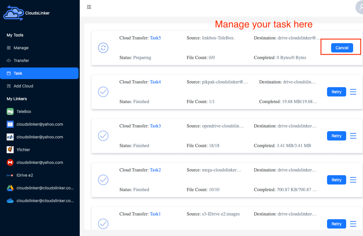Viewport: 363px width, 236px height.
Task: Select the Task menu item
Action: [39, 73]
